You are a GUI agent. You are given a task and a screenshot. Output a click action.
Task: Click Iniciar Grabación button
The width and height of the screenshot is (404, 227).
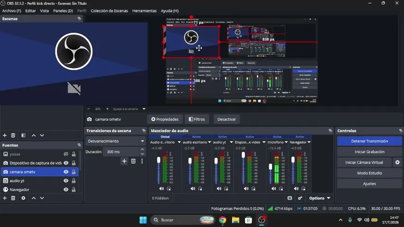369,152
